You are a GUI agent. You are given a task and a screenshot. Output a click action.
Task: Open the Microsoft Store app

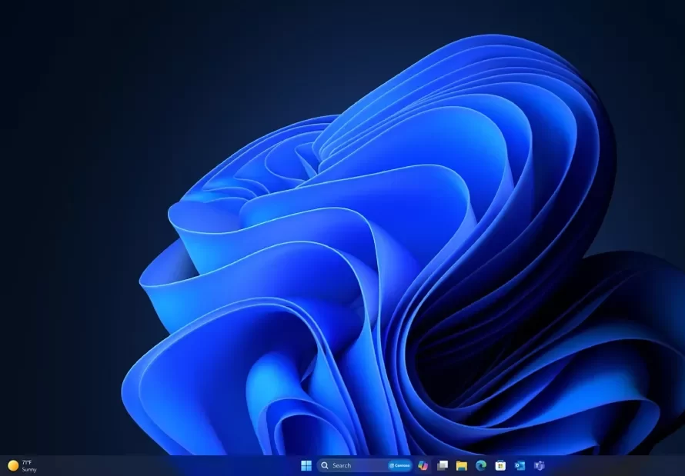pos(500,465)
